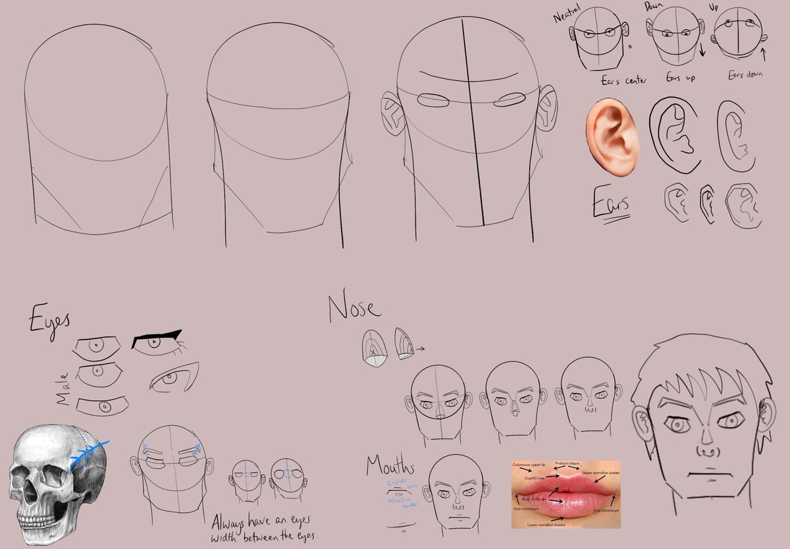The image size is (790, 549).
Task: Select the lips anatomy reference photo
Action: pyautogui.click(x=567, y=494)
